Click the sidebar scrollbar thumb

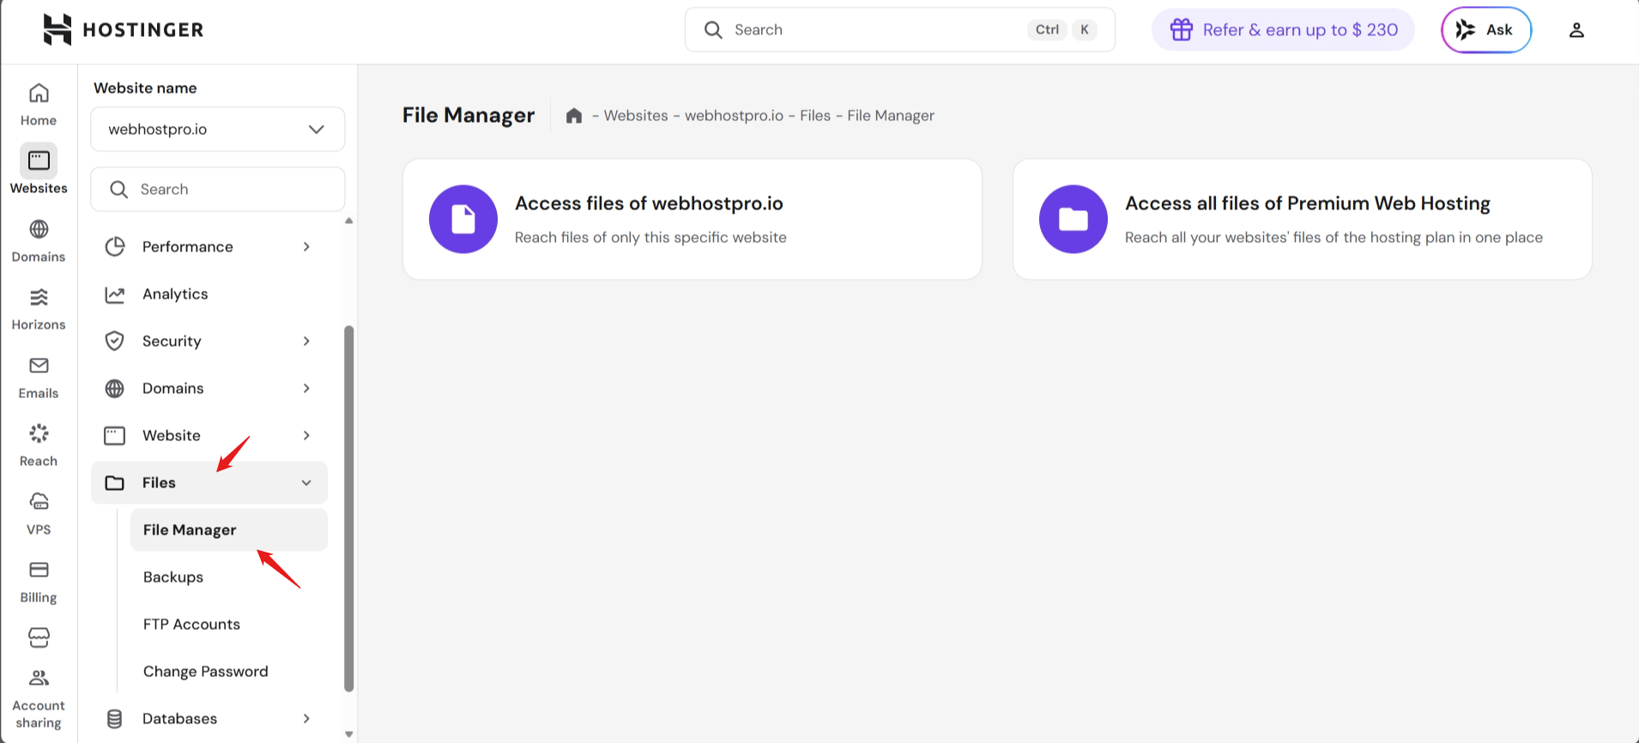tap(348, 508)
